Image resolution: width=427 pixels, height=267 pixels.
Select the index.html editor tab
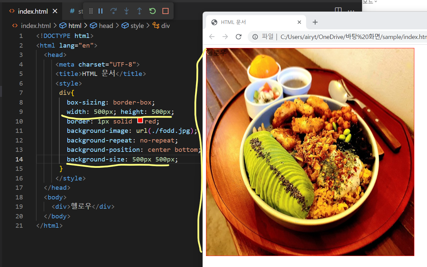click(33, 11)
